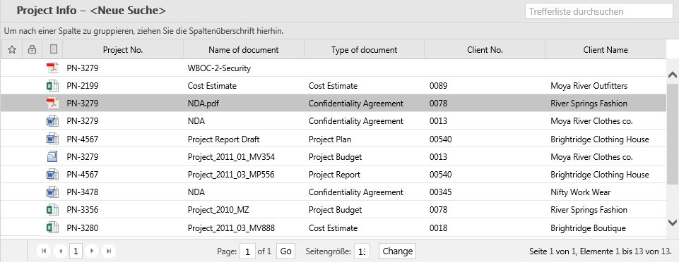Click Word icon of Nifty Work Wear NDA row
The height and width of the screenshot is (262, 679).
pyautogui.click(x=52, y=192)
